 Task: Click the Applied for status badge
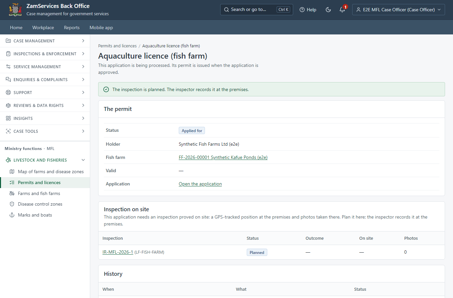click(192, 130)
